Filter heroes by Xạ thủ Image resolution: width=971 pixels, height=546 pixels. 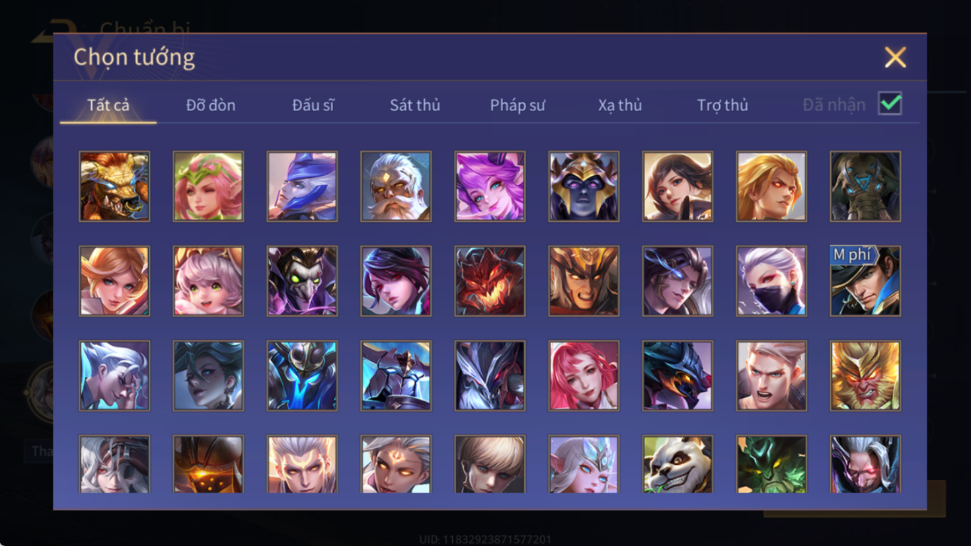tap(619, 105)
